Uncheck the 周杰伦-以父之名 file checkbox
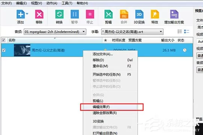The width and height of the screenshot is (203, 135). click(x=4, y=50)
